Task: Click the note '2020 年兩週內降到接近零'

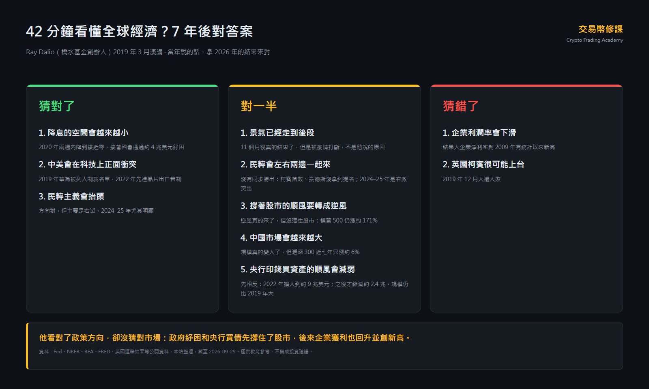Action: [x=111, y=147]
